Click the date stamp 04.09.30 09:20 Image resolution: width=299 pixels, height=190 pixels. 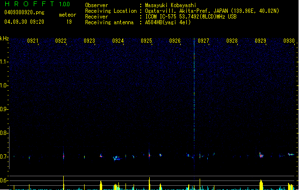coord(24,22)
